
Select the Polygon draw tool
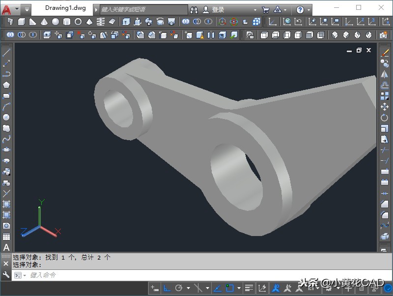click(6, 85)
